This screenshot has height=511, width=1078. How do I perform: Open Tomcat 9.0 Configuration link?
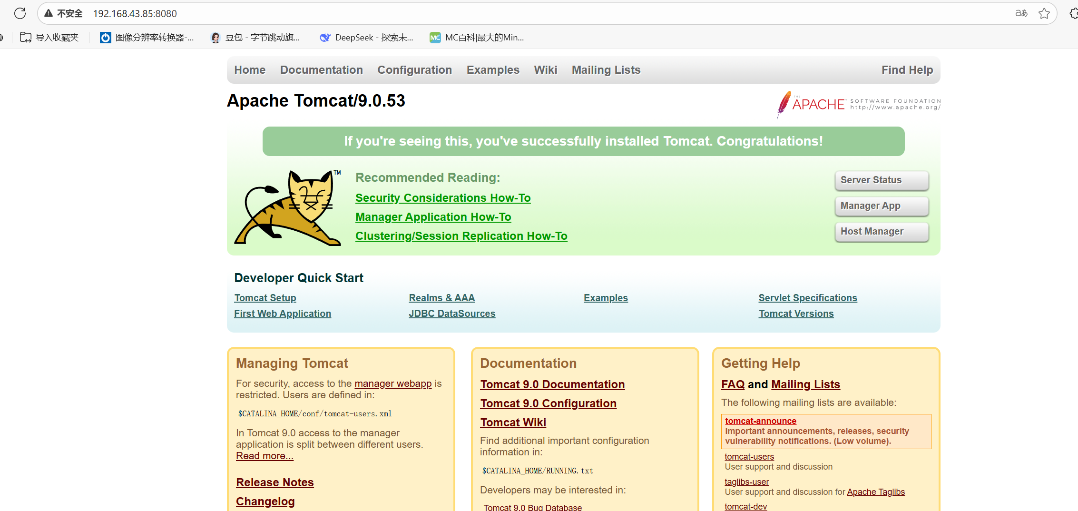(x=549, y=403)
